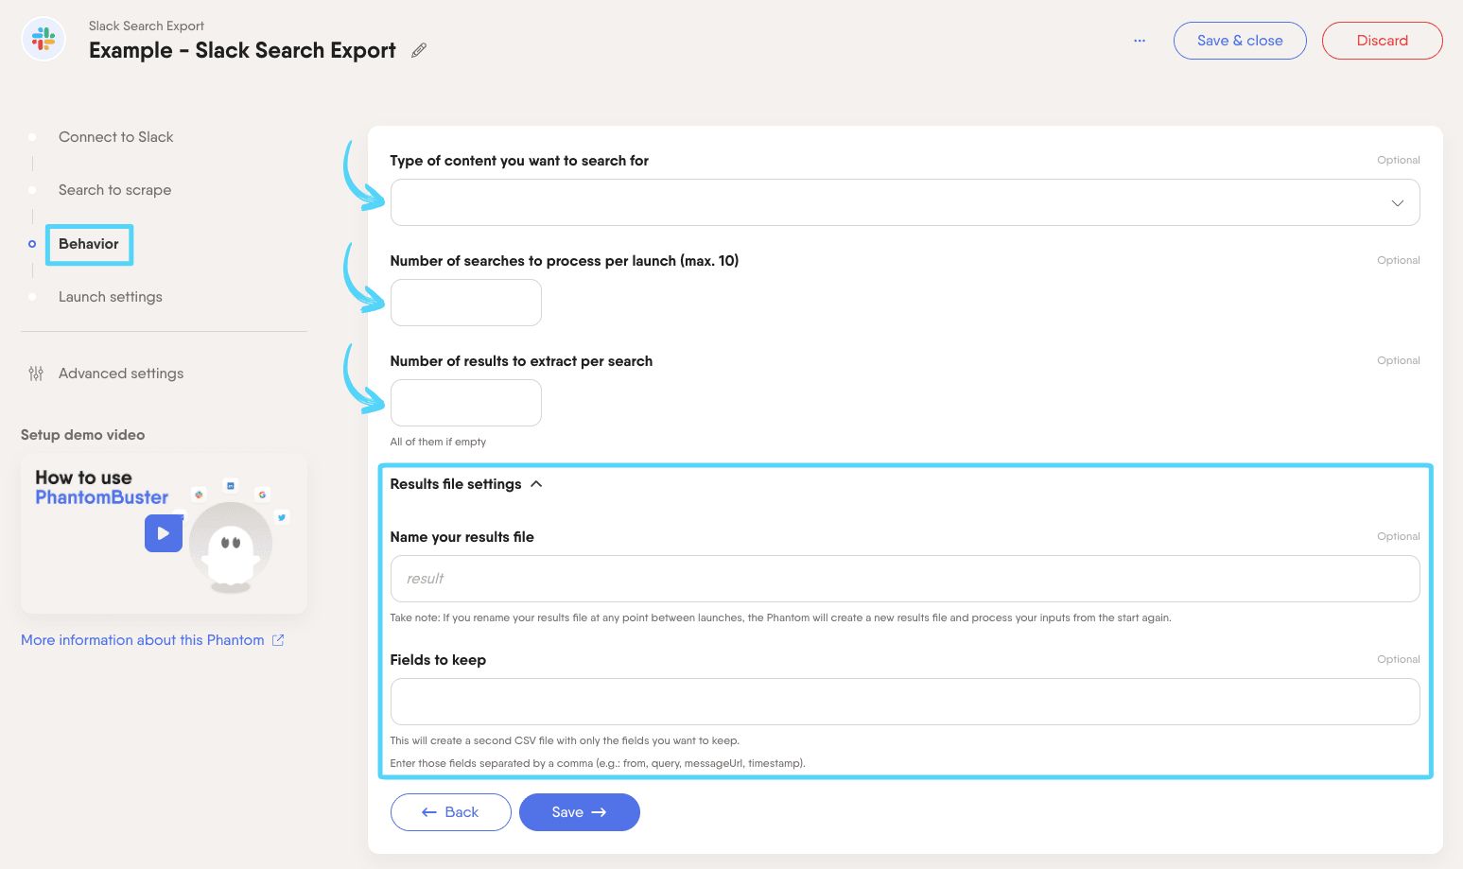Click the 'Name your results file' label
This screenshot has height=869, width=1463.
pyautogui.click(x=462, y=537)
